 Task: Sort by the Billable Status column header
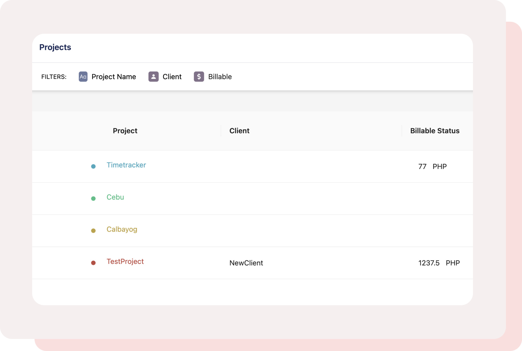(x=435, y=131)
